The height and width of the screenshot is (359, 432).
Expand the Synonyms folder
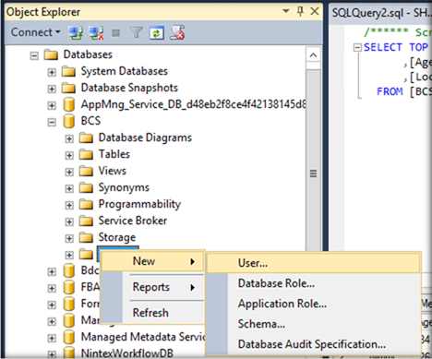coord(69,188)
